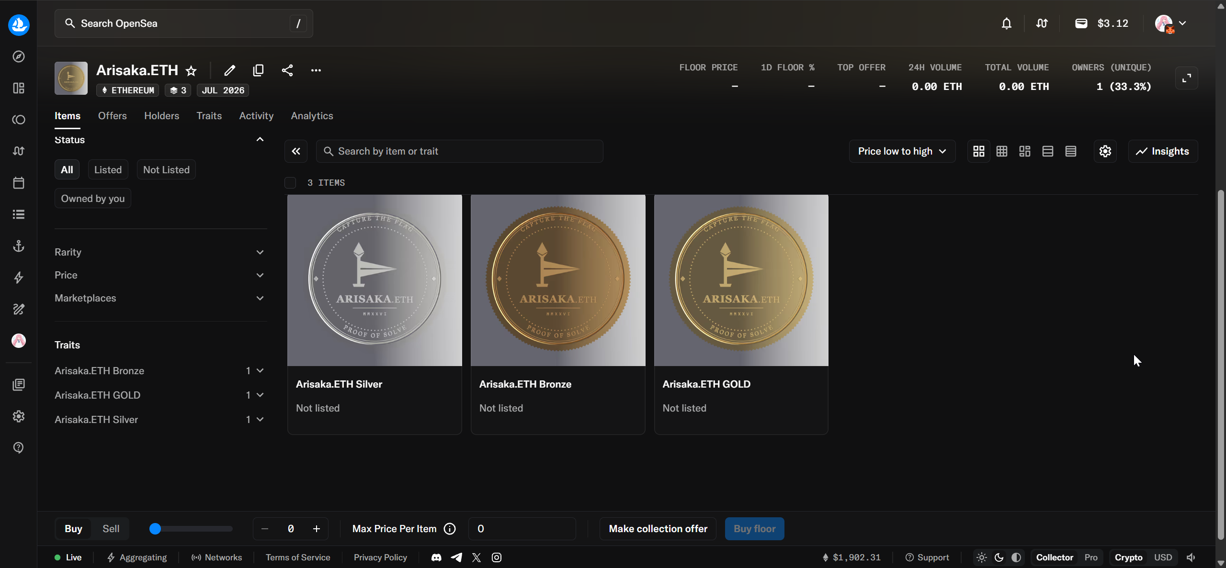
Task: Toggle sound with the speaker icon
Action: (1191, 557)
